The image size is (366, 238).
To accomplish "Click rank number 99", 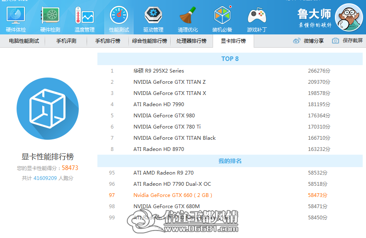I will 112,218.
